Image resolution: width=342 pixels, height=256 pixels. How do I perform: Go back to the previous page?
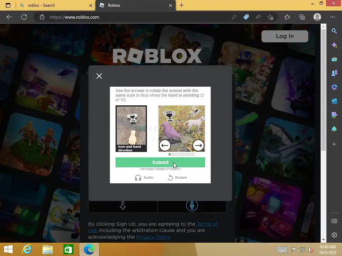click(x=9, y=17)
